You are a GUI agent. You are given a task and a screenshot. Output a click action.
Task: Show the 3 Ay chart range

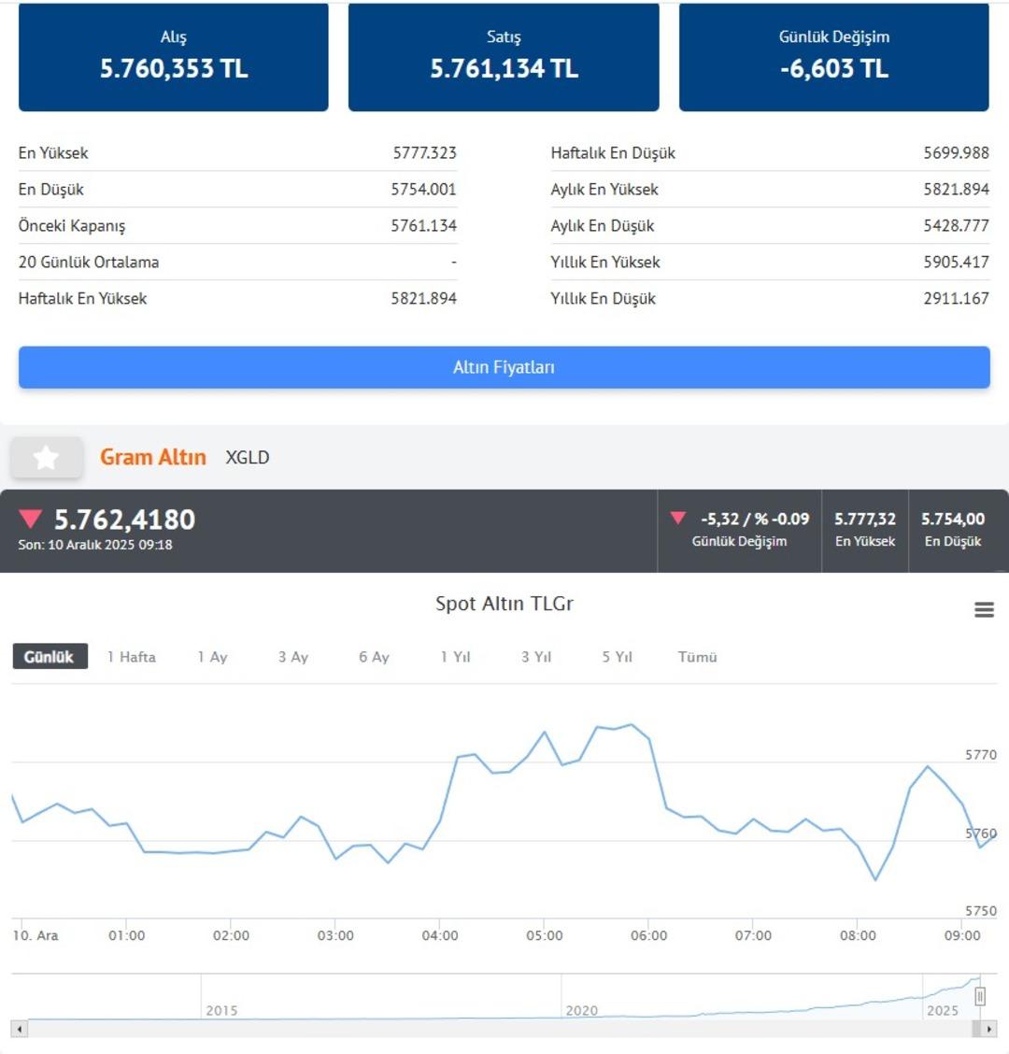click(292, 657)
